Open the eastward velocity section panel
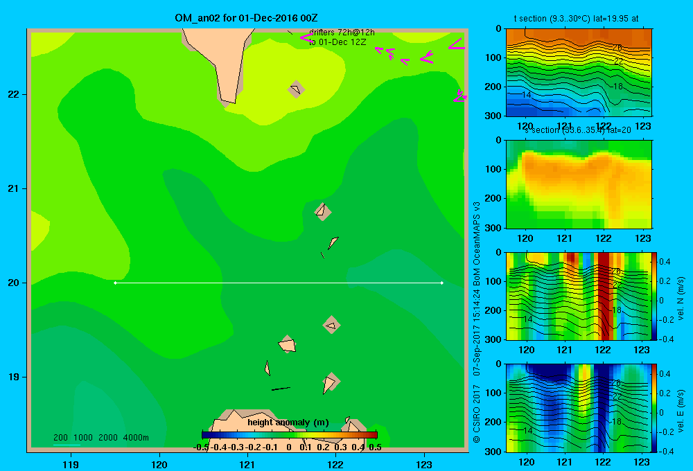The width and height of the screenshot is (693, 471). [578, 408]
